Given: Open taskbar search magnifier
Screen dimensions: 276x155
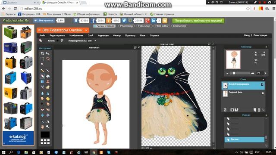Looking at the screenshot, I should pos(11,152).
